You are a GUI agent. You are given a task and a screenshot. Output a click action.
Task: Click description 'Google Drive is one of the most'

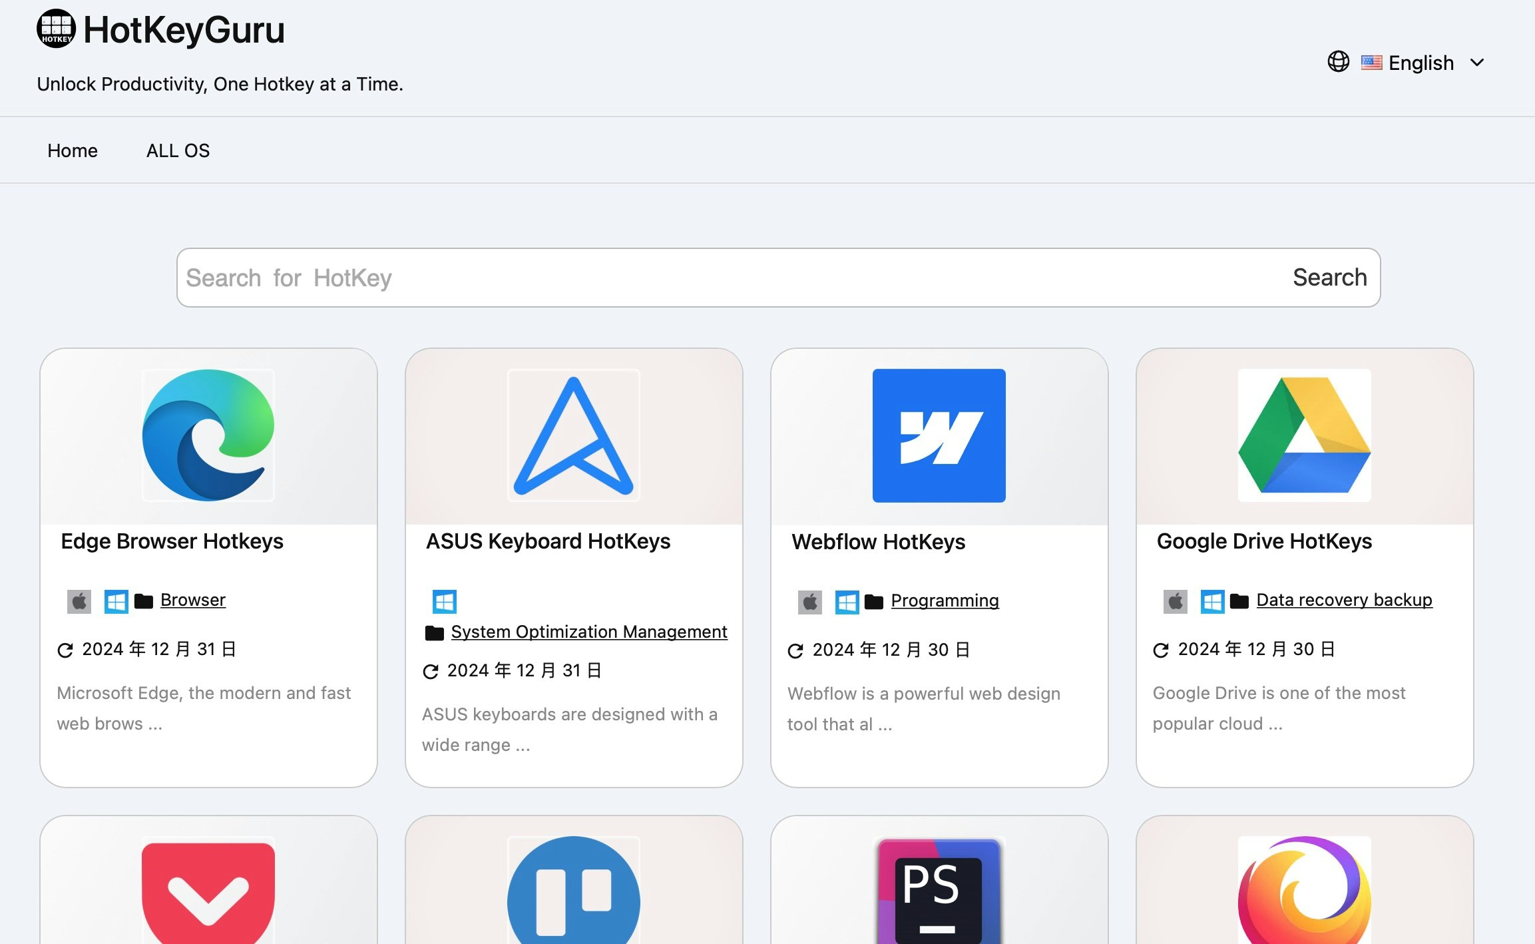1279,693
